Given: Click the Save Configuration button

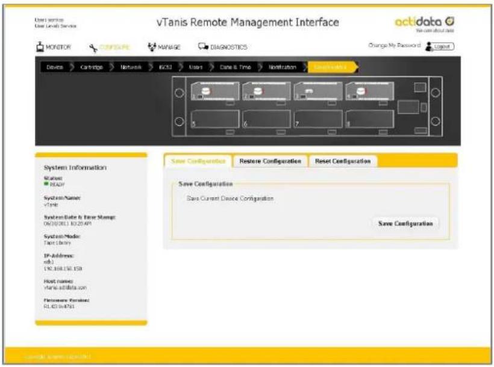Looking at the screenshot, I should point(405,223).
